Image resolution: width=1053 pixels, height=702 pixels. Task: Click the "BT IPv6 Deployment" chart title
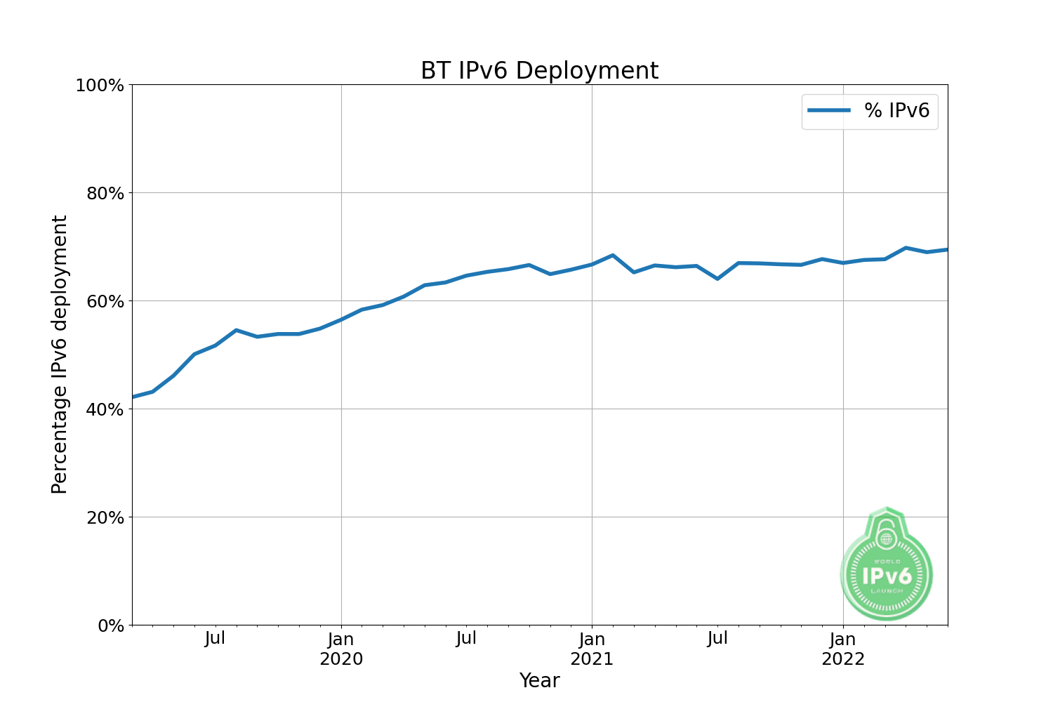[539, 71]
